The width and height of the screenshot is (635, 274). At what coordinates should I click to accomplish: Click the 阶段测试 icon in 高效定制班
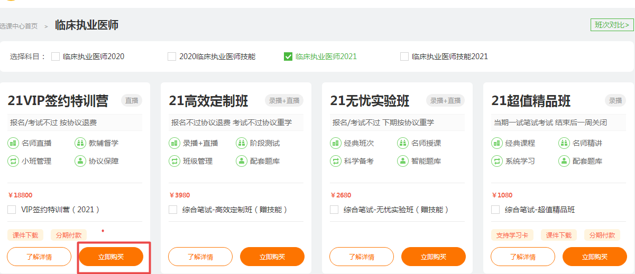[x=242, y=143]
